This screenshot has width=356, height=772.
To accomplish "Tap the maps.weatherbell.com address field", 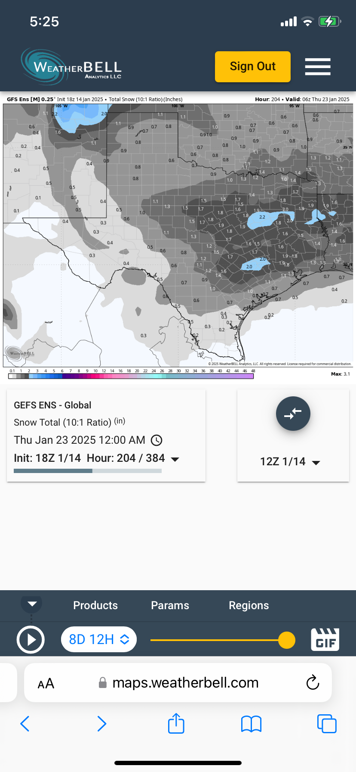I will click(x=185, y=683).
